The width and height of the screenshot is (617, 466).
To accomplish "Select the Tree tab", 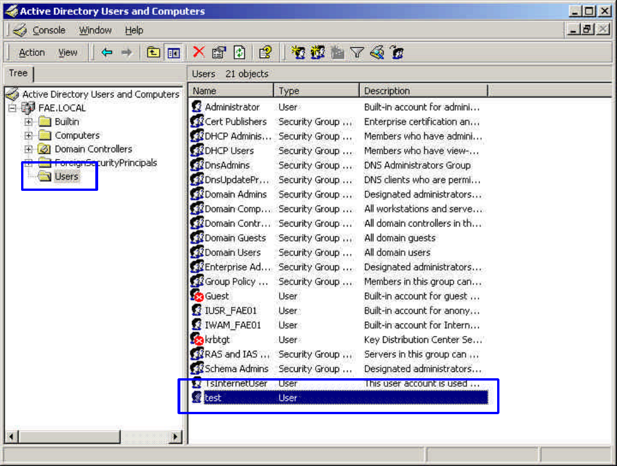I will tap(18, 73).
